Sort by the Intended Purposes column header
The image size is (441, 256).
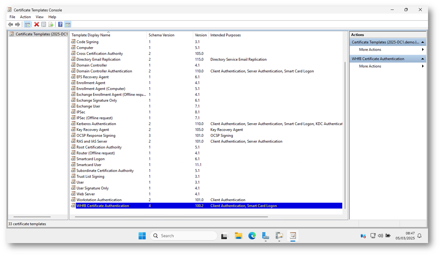click(x=275, y=35)
